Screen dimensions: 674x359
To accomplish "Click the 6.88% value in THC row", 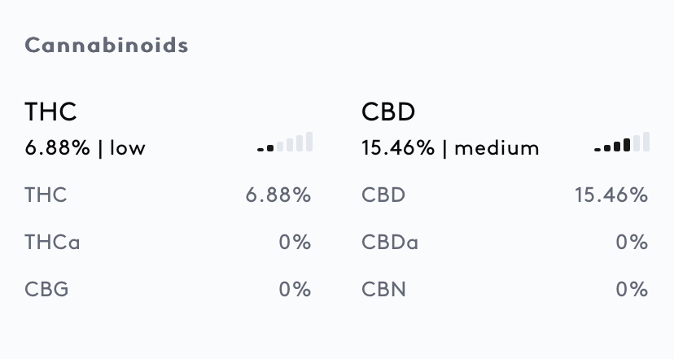I will pos(278,195).
